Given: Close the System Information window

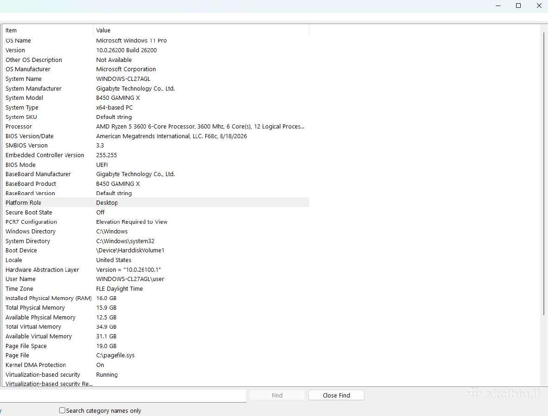Looking at the screenshot, I should tap(539, 6).
